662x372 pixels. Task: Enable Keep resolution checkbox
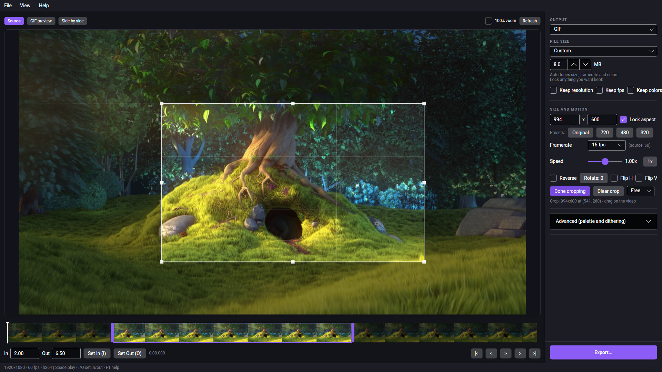coord(553,90)
